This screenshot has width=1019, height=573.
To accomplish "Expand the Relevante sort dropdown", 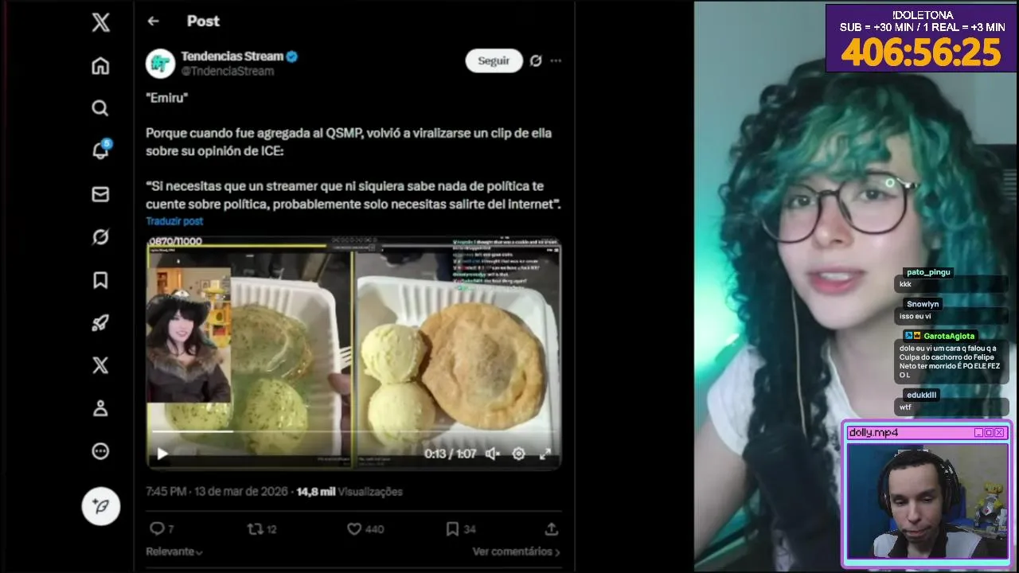I will (x=174, y=552).
